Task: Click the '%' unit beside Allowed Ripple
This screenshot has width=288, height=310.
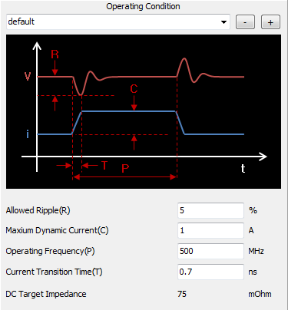Action: (253, 210)
